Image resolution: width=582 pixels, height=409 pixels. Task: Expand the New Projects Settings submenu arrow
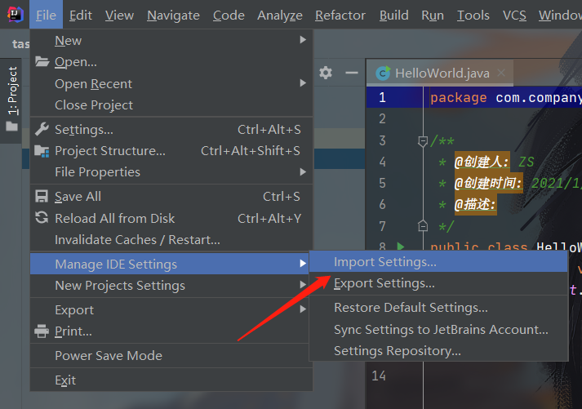[x=303, y=285]
